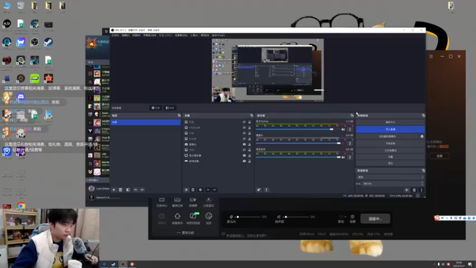Toggle lock on 显示器采集 source
Screen dimensions: 476x268
249,155
